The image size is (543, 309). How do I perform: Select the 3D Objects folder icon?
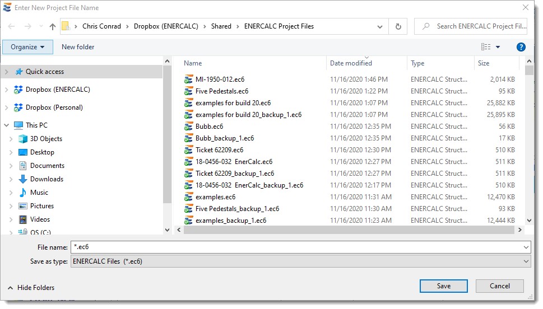pyautogui.click(x=23, y=139)
